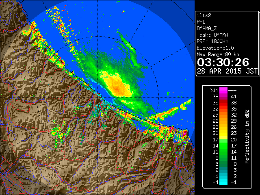
Task: Click the 03:30:26 timestamp
Action: (223, 62)
